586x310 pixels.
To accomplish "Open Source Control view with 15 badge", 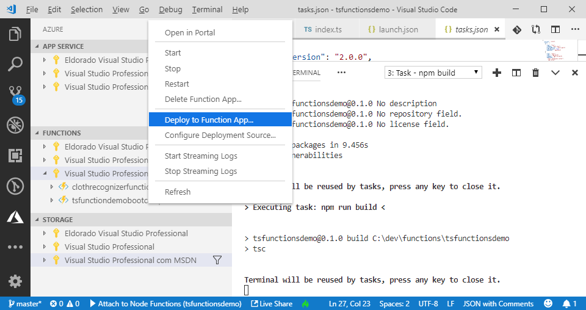I will pyautogui.click(x=16, y=95).
